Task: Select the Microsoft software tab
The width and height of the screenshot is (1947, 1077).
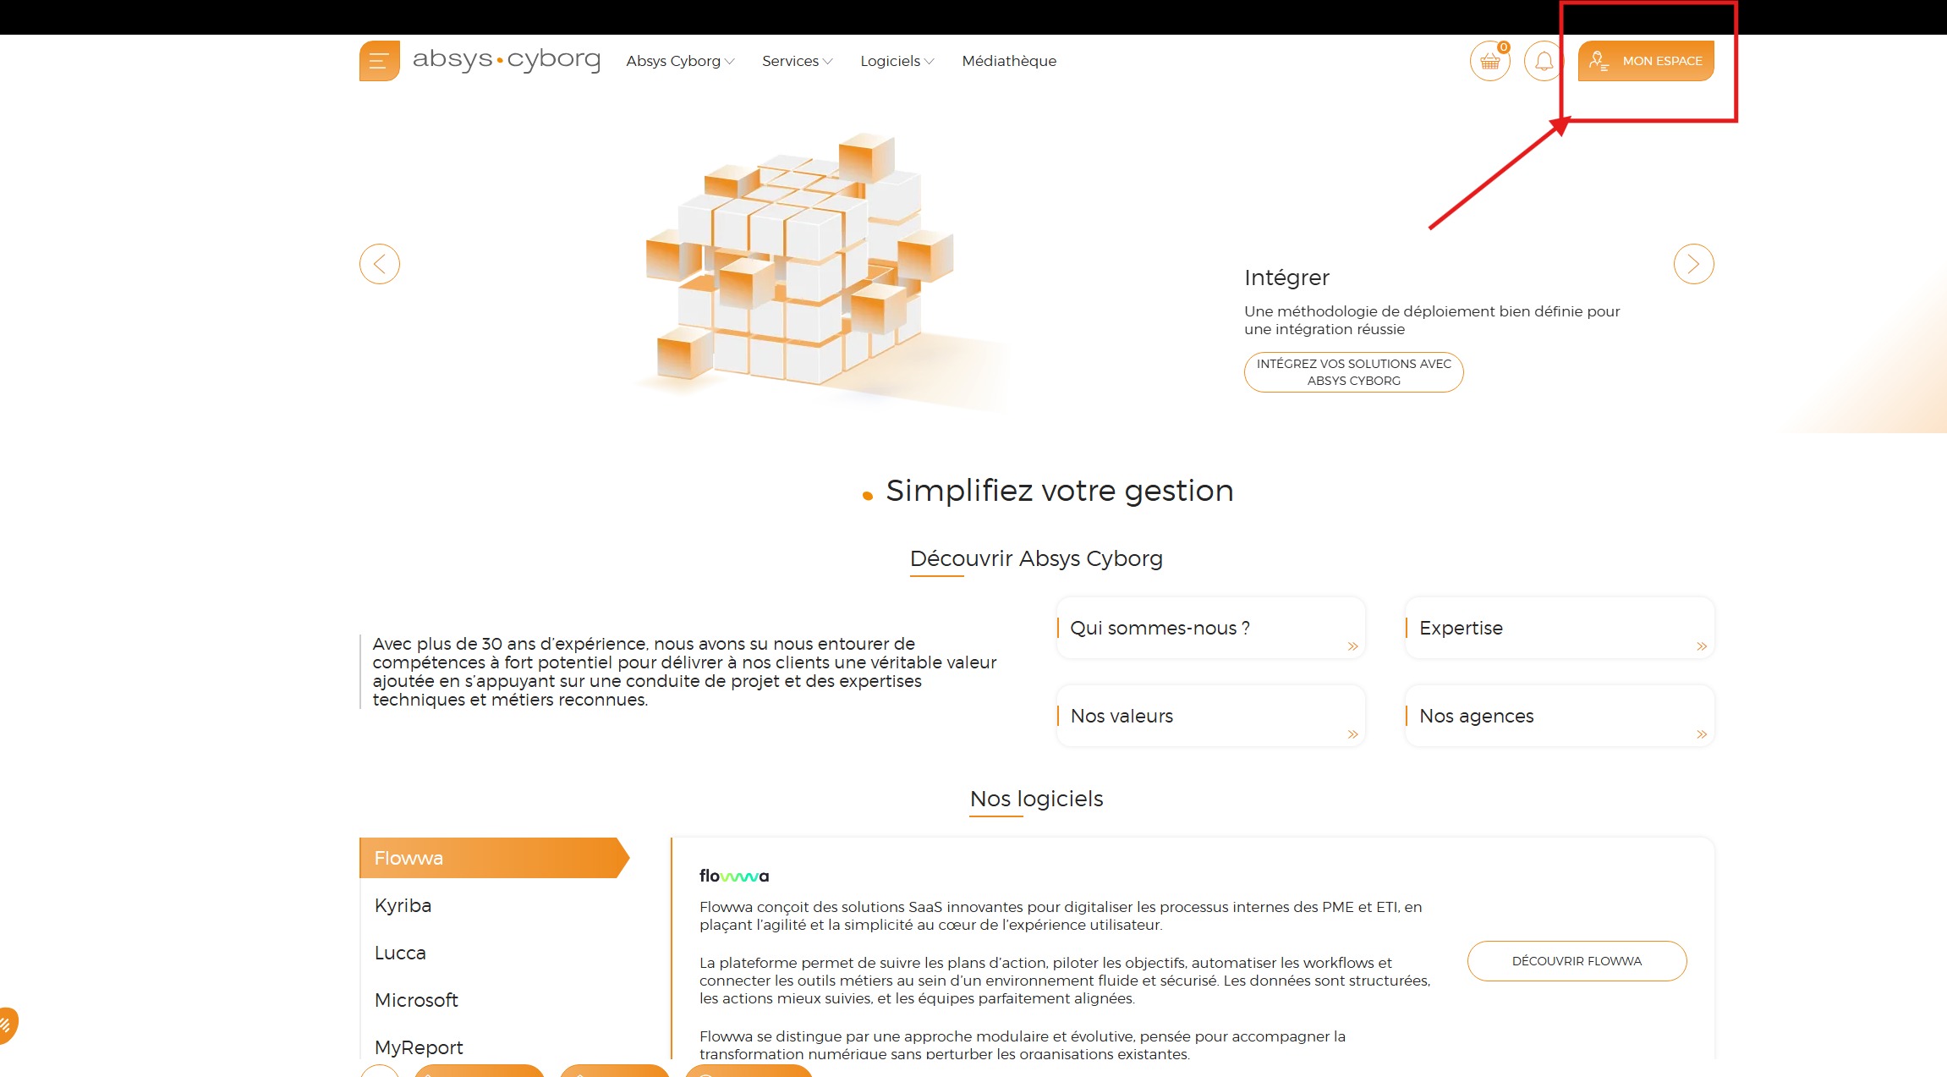Action: (x=416, y=1000)
